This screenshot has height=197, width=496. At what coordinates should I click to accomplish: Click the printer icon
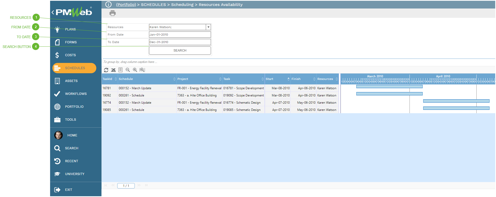coord(113,13)
